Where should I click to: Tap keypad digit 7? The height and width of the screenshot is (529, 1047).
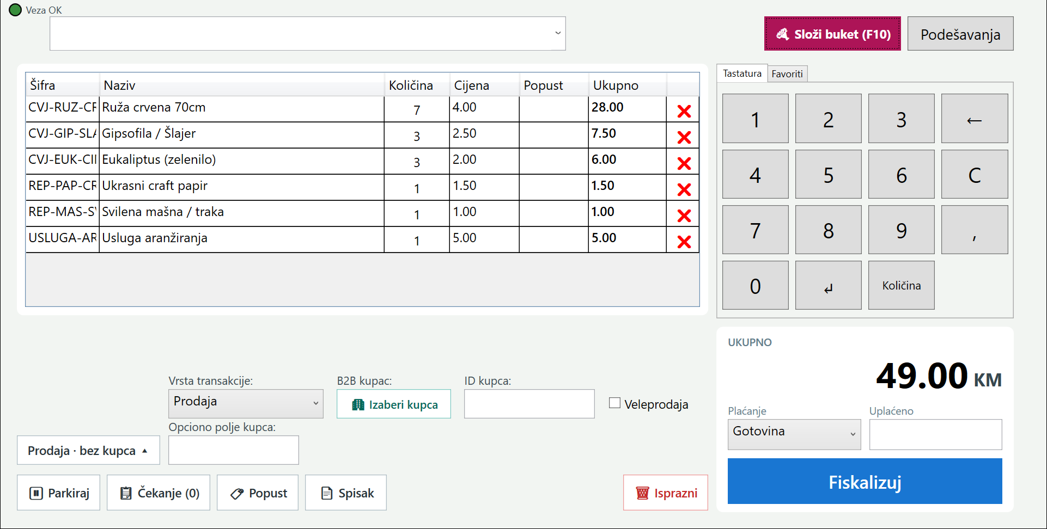coord(756,230)
